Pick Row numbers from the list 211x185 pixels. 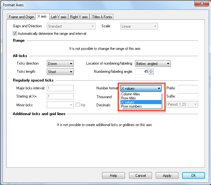tap(131, 106)
